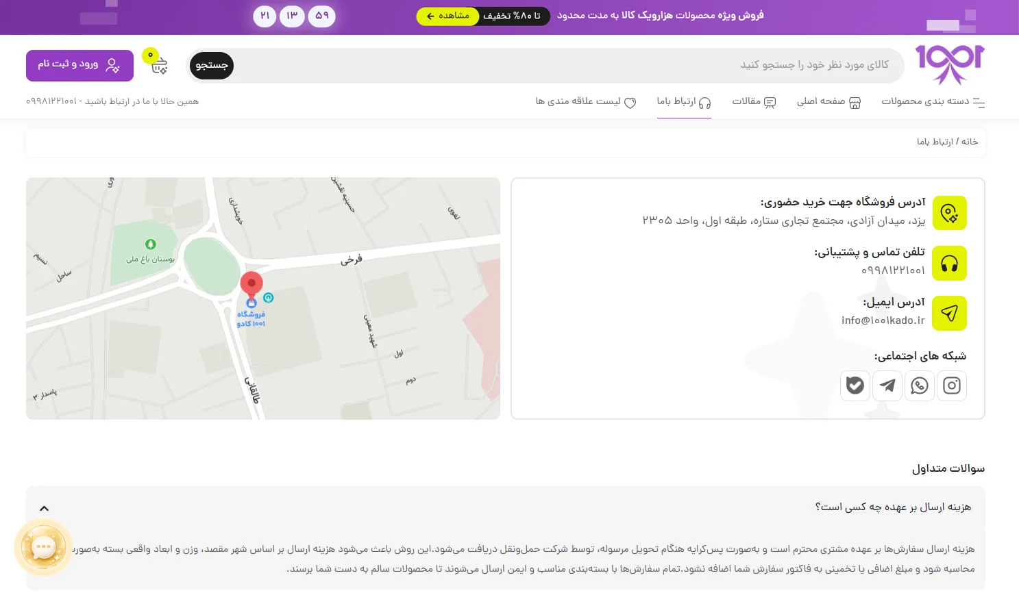Click the سوالات متداول heading
The image size is (1019, 595).
pos(948,469)
